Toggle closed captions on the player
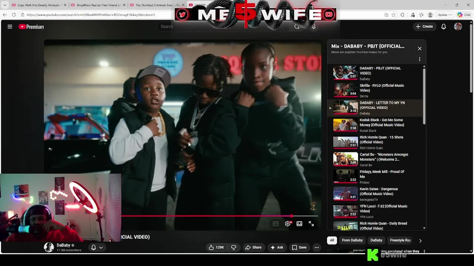 click(276, 224)
